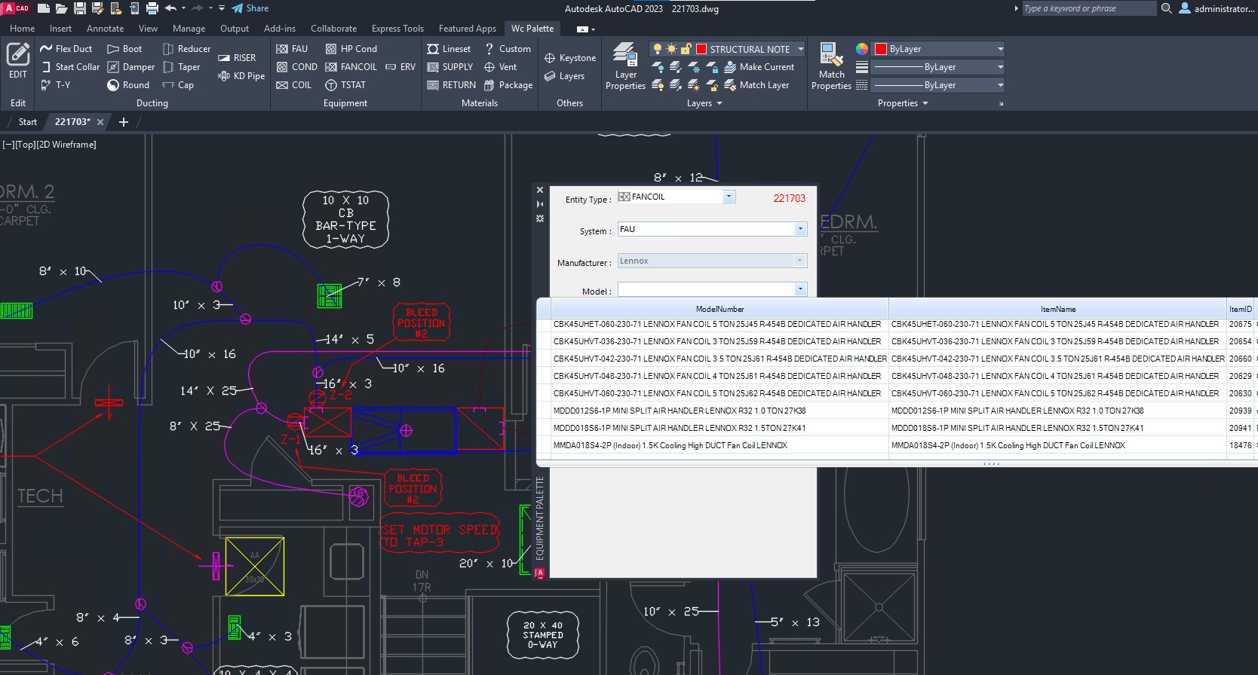1258x675 pixels.
Task: Open the Model dropdown arrow
Action: click(x=800, y=290)
